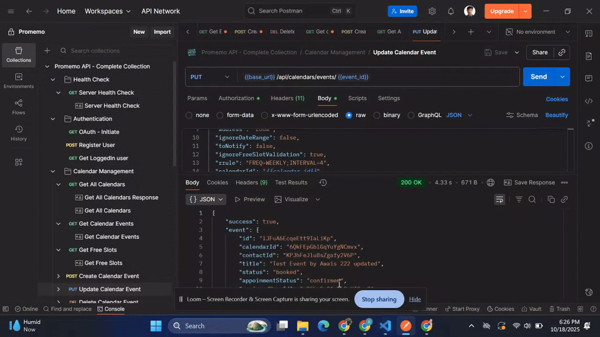
Task: Open the Collections sidebar panel
Action: tap(18, 54)
